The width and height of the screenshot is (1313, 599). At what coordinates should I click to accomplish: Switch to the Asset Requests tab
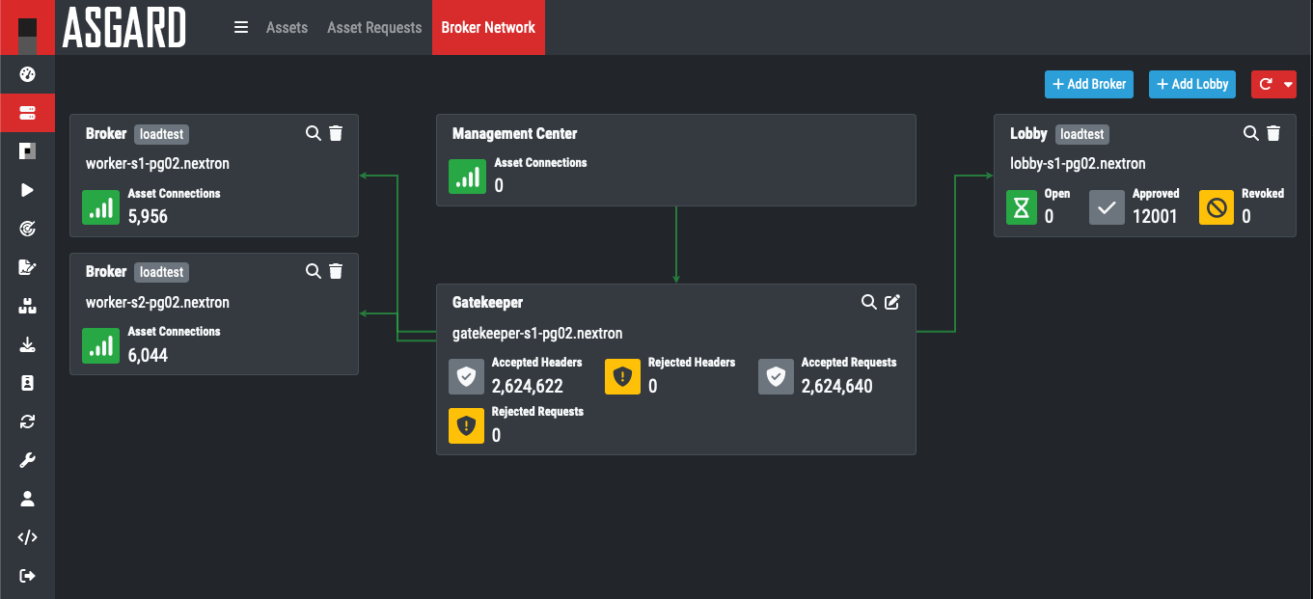click(374, 27)
